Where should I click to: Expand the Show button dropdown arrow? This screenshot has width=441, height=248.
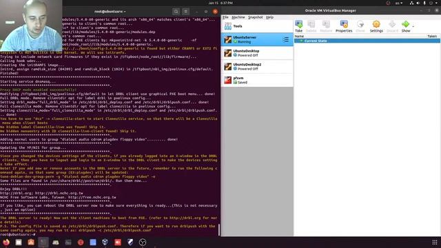pyautogui.click(x=413, y=26)
